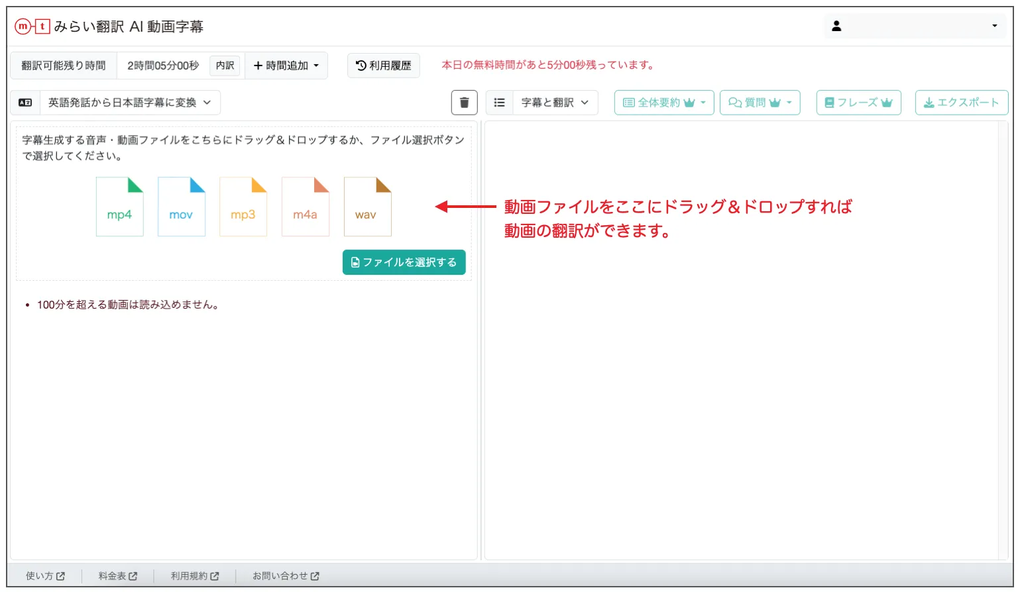Expand the 時間追加 add-time dropdown
This screenshot has width=1018, height=592.
[286, 65]
